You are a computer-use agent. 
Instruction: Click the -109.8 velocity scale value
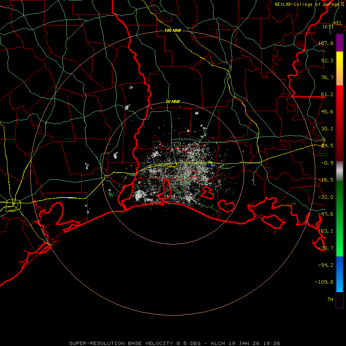tap(324, 282)
